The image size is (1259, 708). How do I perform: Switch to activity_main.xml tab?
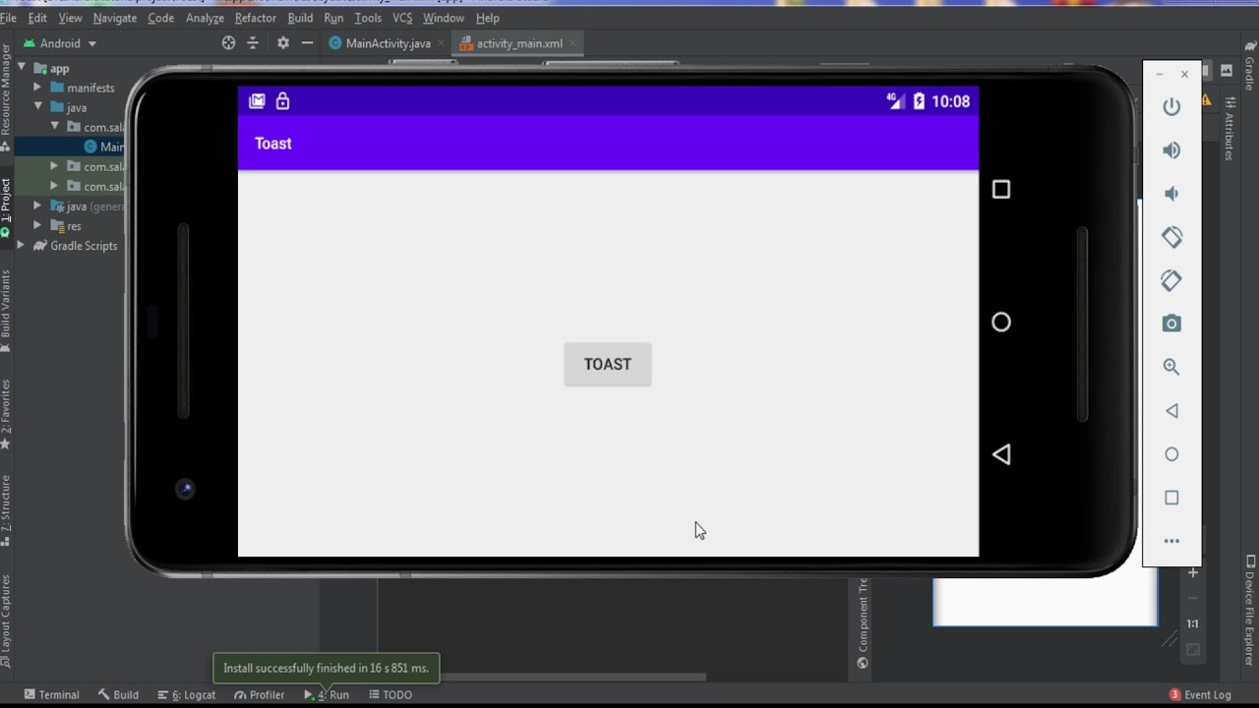(519, 43)
